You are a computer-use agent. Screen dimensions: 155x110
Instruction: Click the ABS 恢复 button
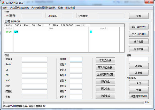(x=139, y=90)
